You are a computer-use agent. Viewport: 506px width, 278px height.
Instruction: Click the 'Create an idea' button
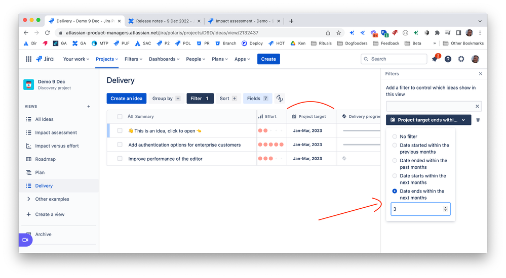127,99
